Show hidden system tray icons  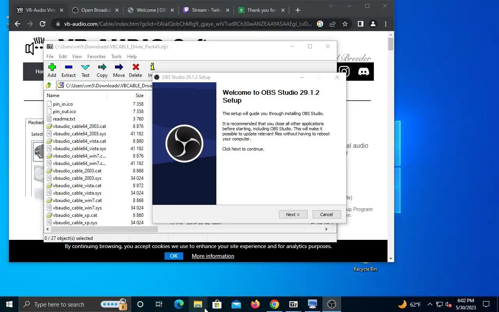430,304
